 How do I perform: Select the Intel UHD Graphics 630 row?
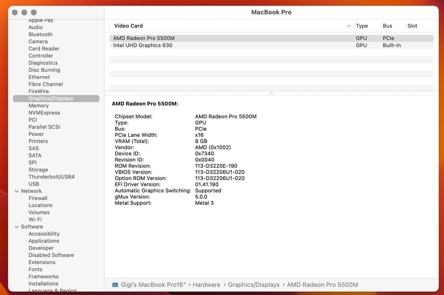coord(272,45)
